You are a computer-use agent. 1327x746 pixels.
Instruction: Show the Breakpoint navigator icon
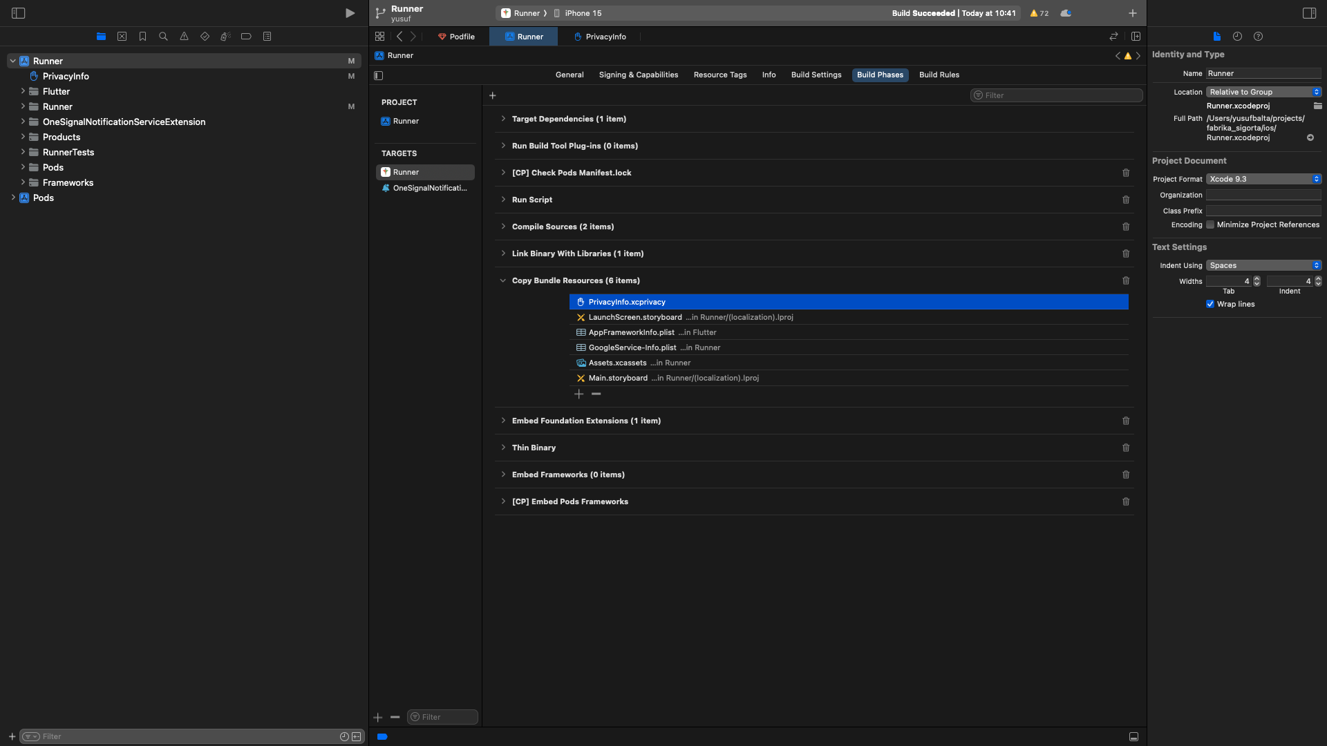pyautogui.click(x=246, y=37)
